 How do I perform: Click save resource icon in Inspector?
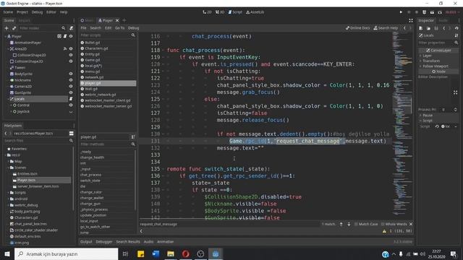pyautogui.click(x=436, y=28)
